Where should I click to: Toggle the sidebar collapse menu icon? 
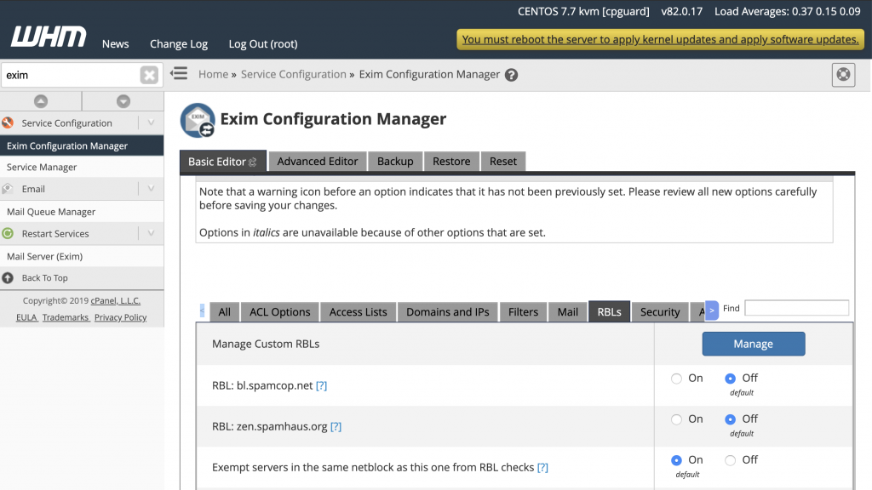tap(179, 73)
